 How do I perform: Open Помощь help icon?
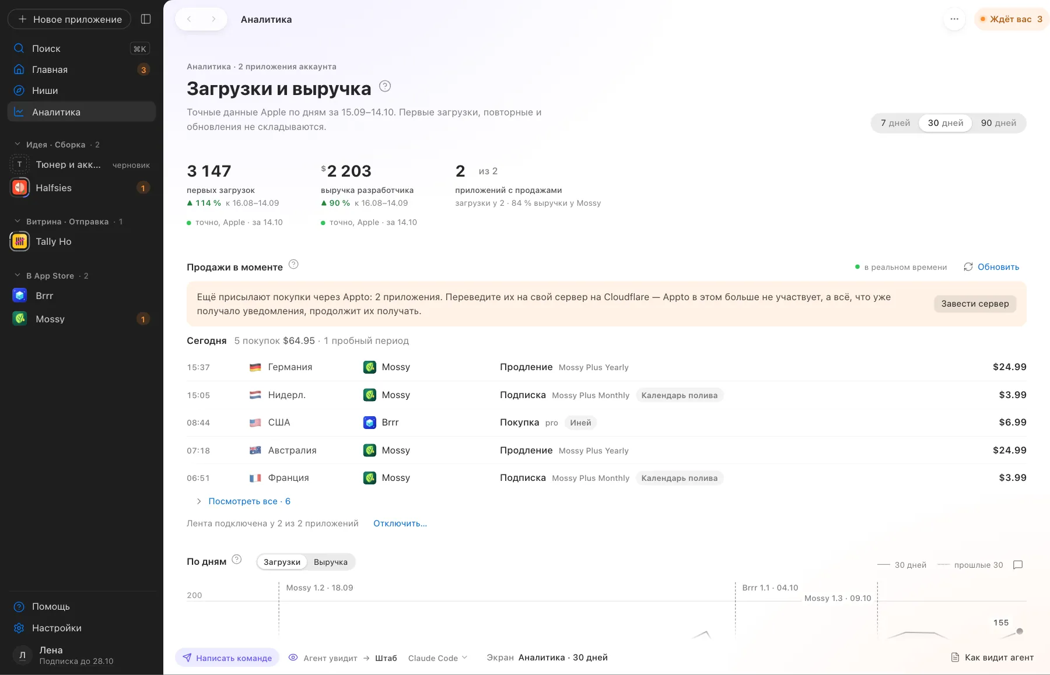[19, 607]
